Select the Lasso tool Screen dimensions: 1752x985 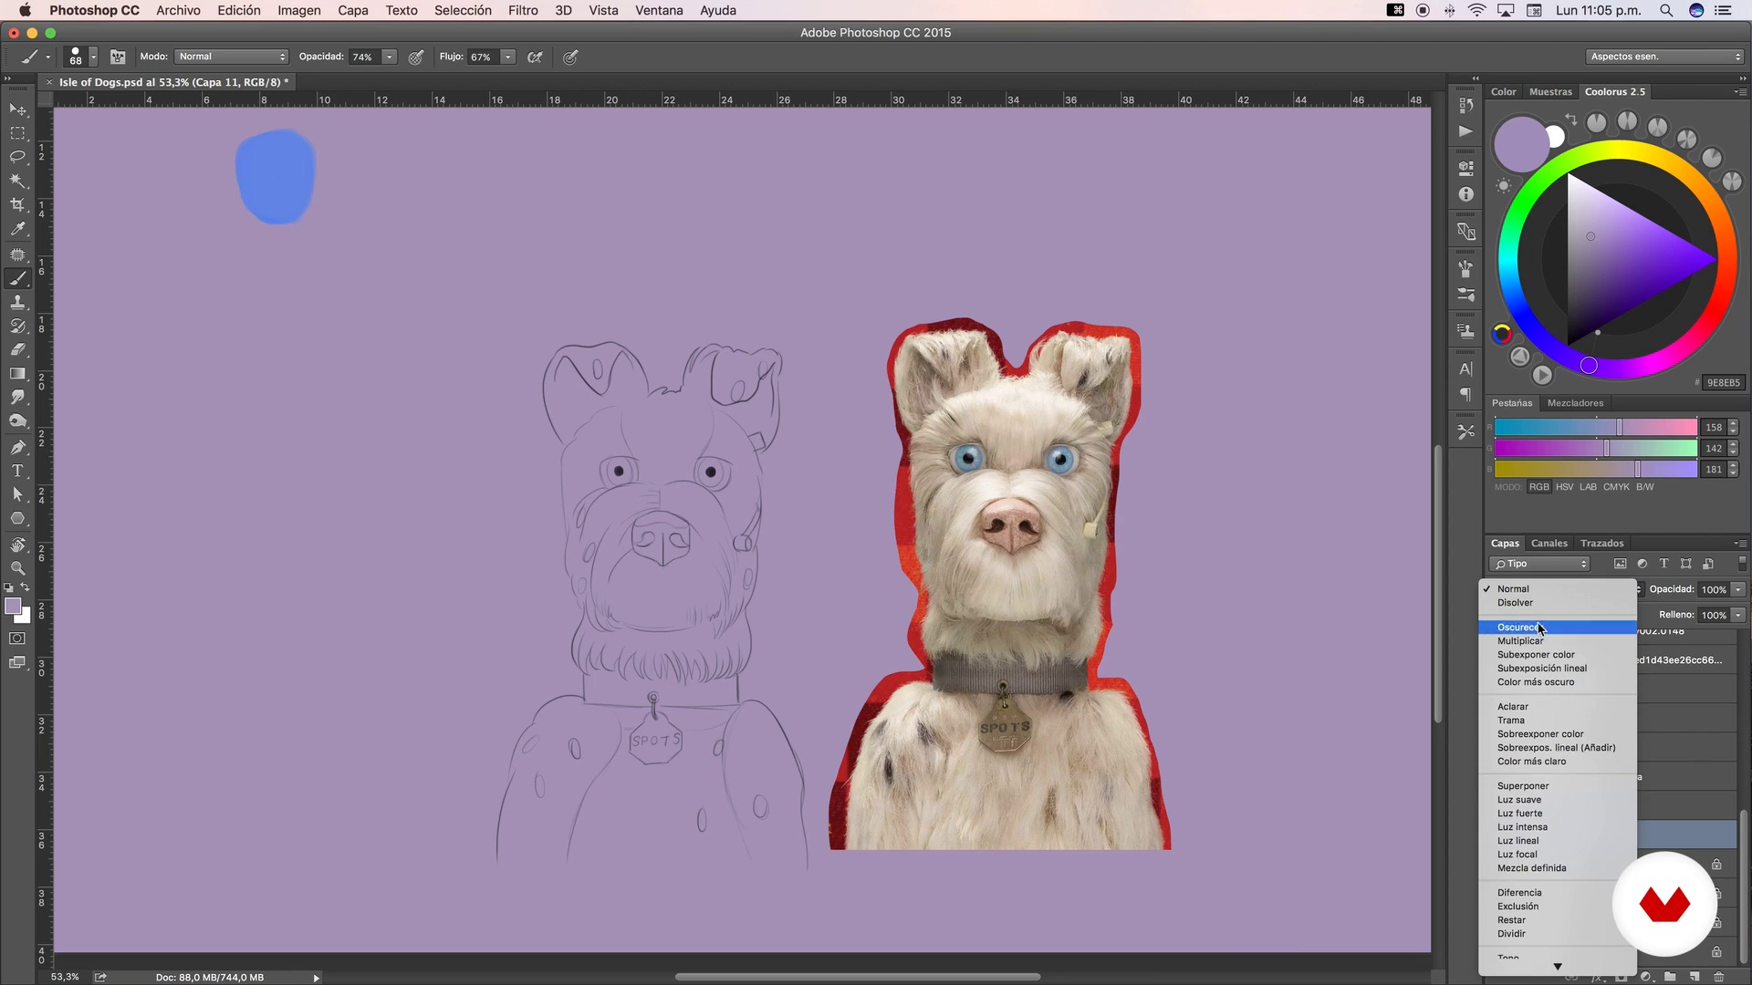click(17, 157)
